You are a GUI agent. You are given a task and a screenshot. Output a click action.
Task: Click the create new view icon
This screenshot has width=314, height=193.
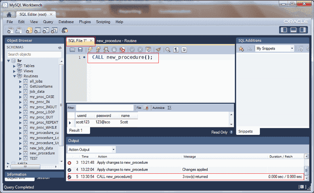[46, 30]
